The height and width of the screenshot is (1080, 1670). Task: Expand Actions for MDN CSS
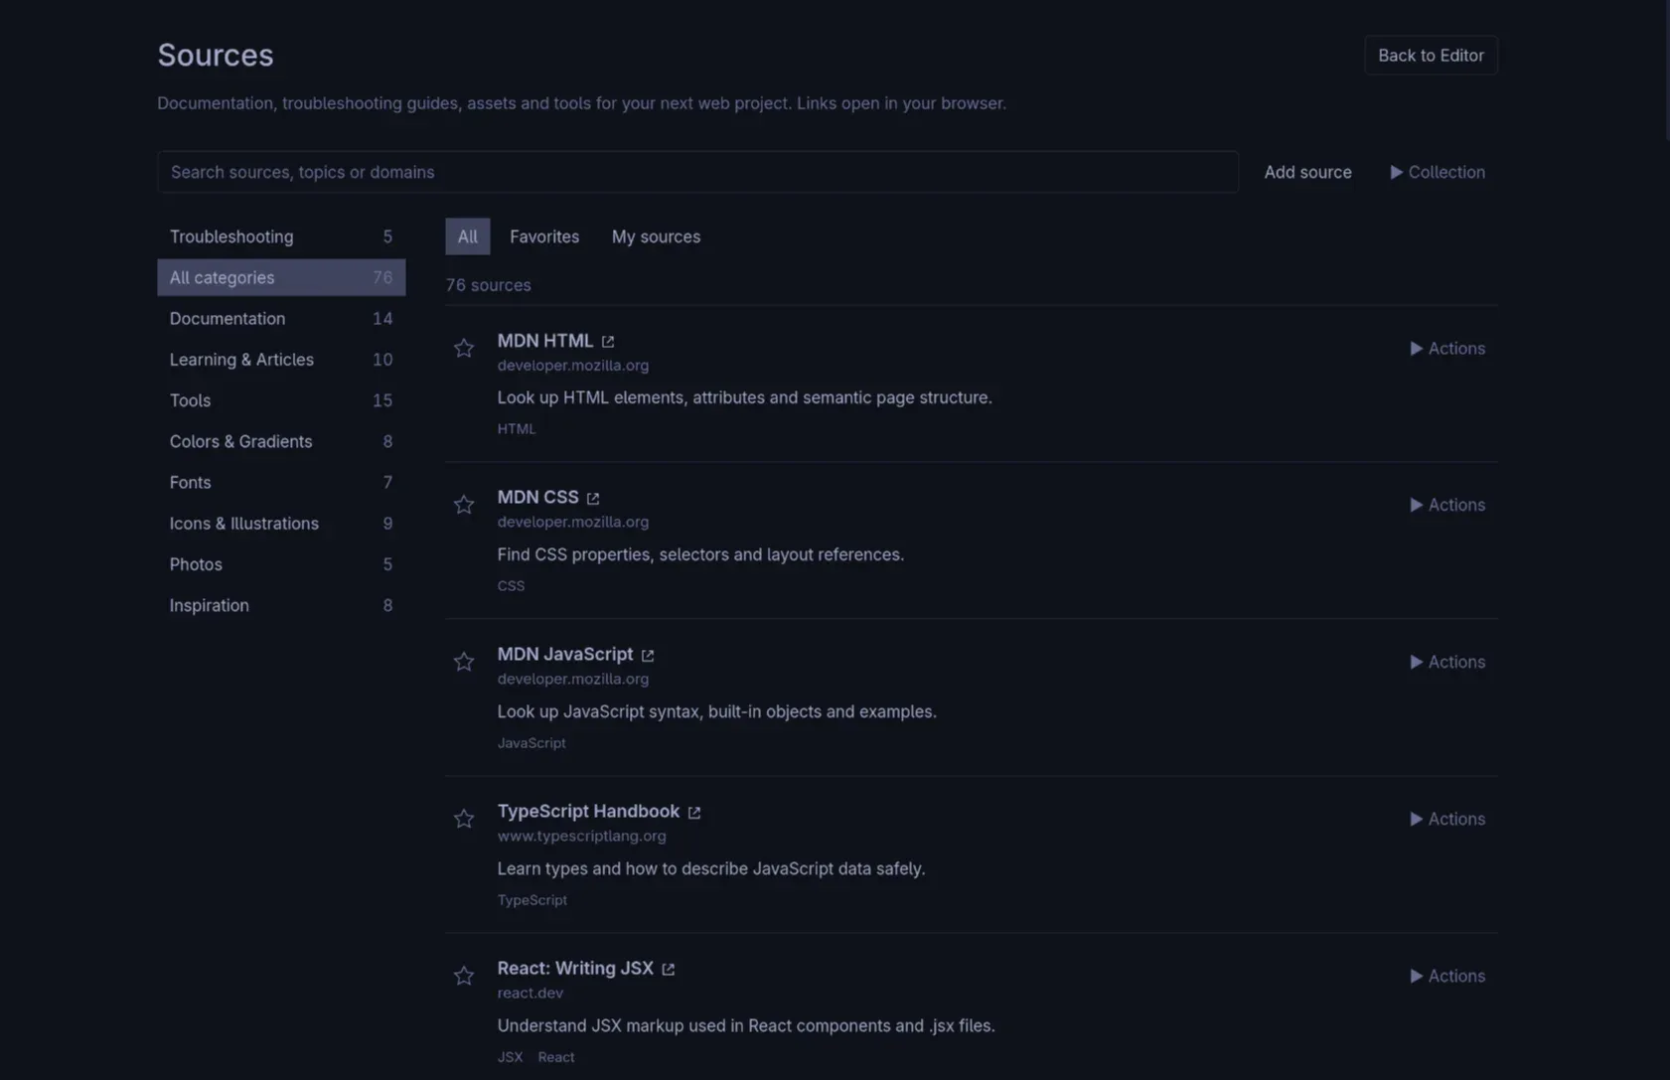pos(1447,505)
